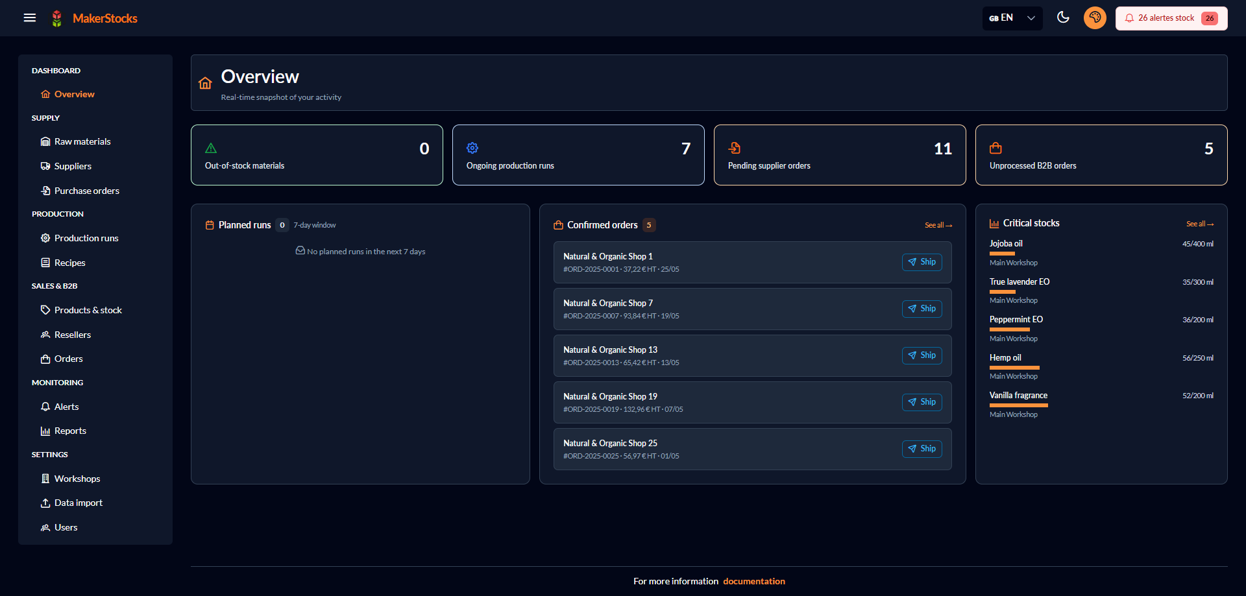Click Hemp oil stock progress bar
Screen dimensions: 1246x596
[x=1014, y=368]
